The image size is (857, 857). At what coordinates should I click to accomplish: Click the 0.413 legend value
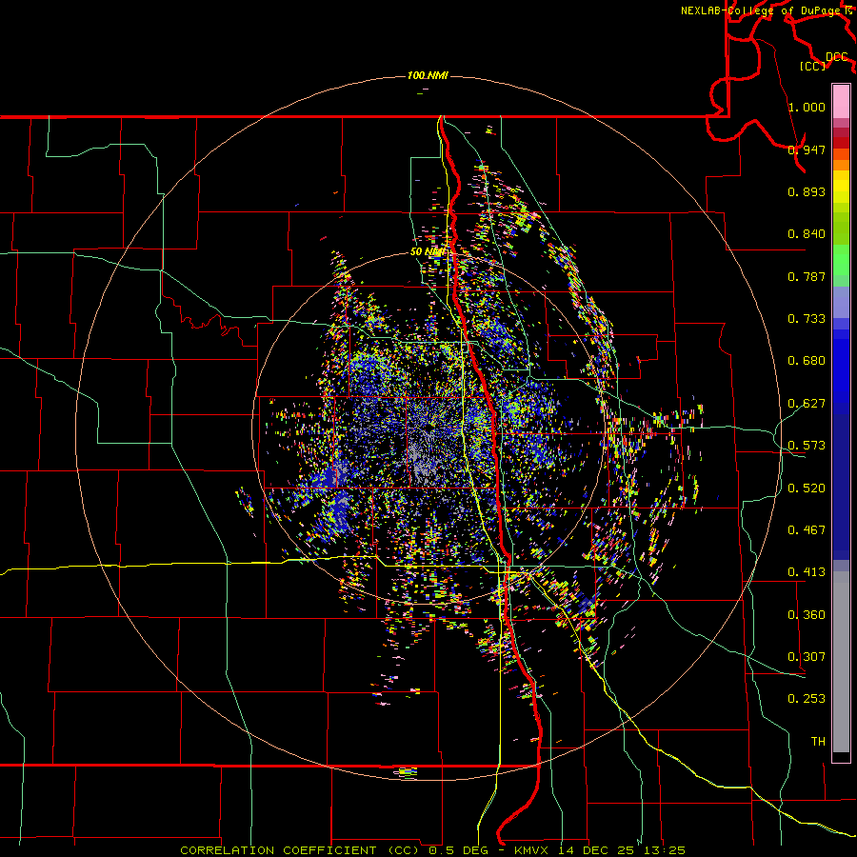click(807, 572)
